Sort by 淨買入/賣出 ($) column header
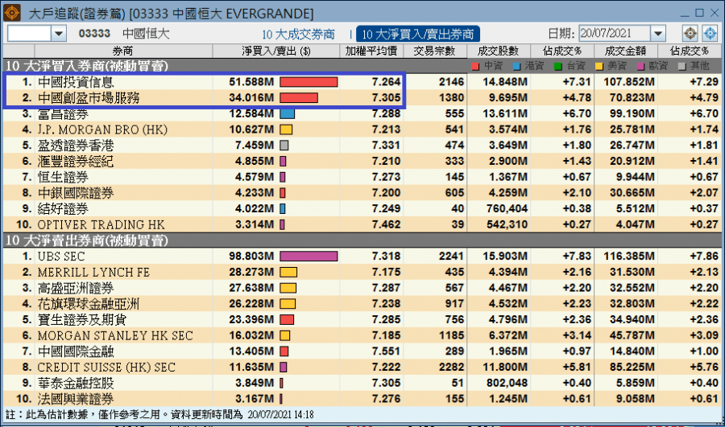Viewport: 725px width, 427px height. click(275, 51)
